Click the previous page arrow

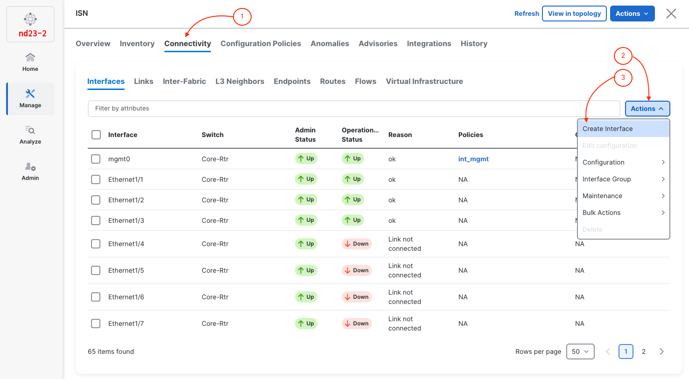pos(608,351)
